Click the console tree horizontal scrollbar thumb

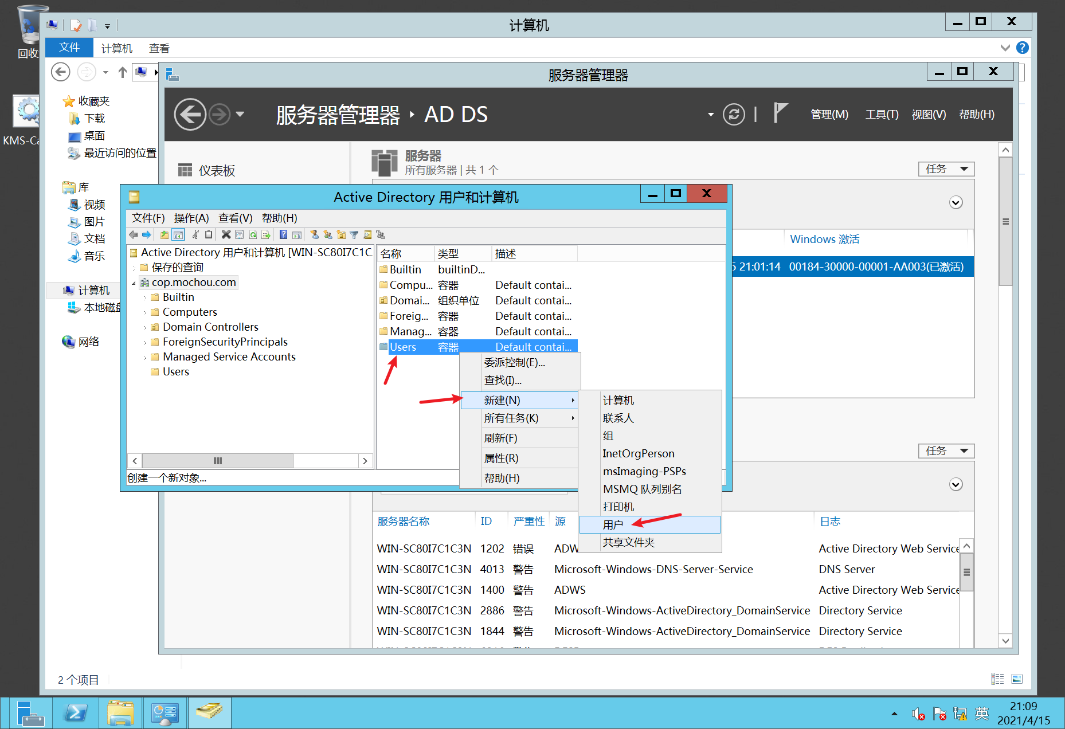click(218, 461)
